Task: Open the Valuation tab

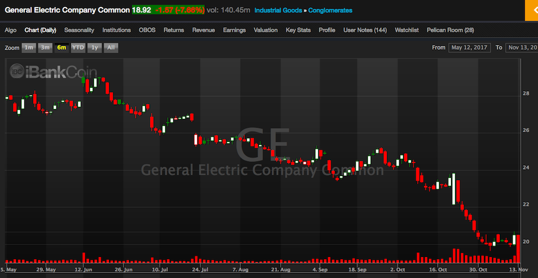Action: pos(266,30)
